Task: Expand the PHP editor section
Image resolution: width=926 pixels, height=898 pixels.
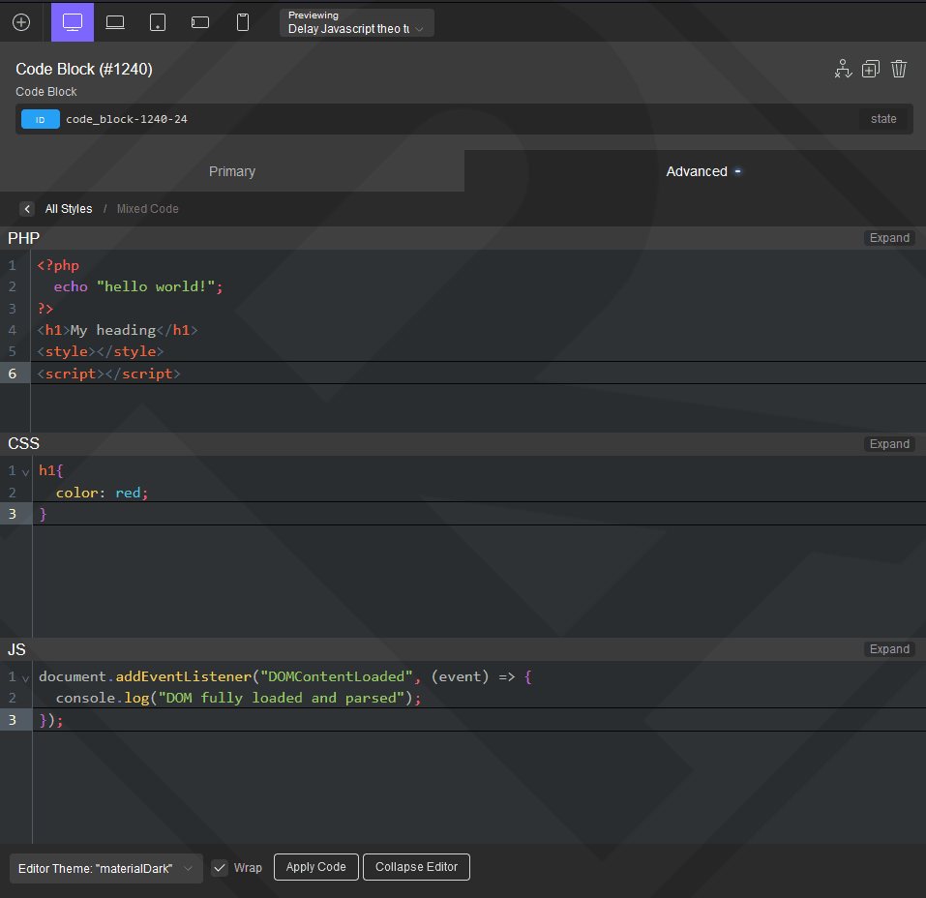Action: [889, 238]
